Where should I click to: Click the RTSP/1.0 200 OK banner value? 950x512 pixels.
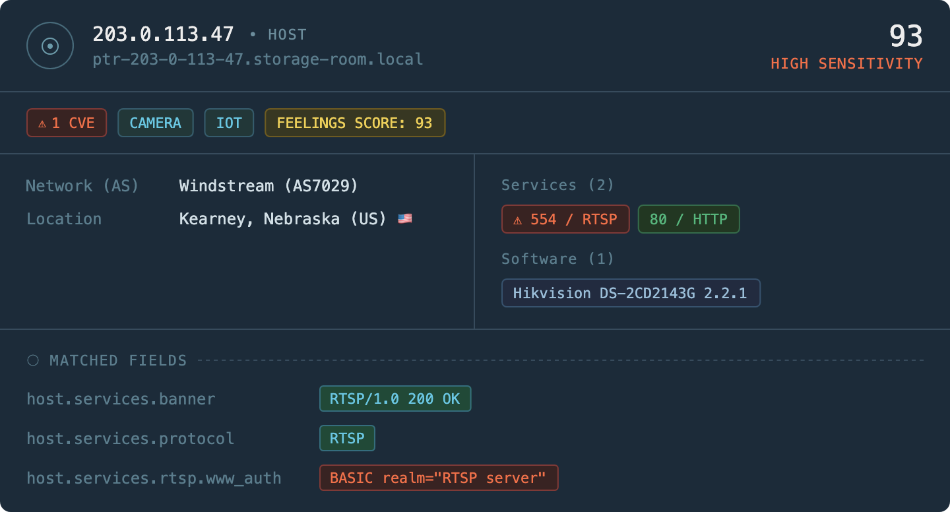coord(395,399)
